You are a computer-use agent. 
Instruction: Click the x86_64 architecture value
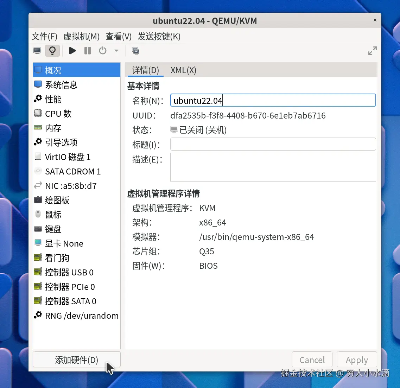pyautogui.click(x=212, y=223)
